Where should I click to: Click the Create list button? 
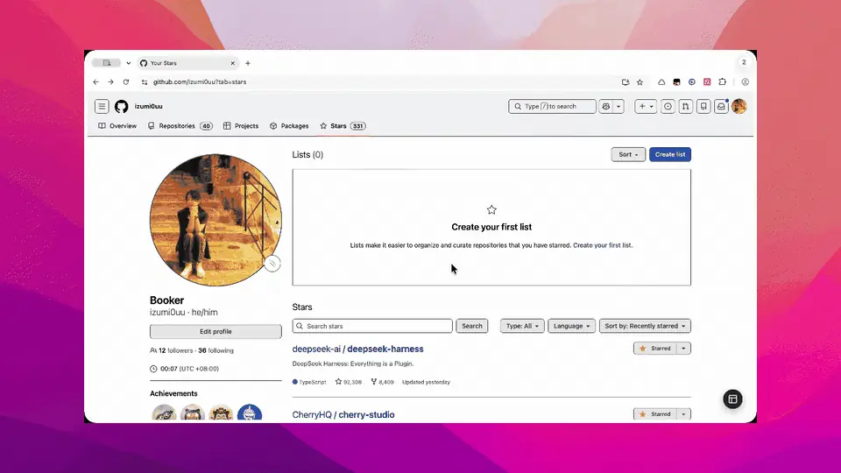670,154
